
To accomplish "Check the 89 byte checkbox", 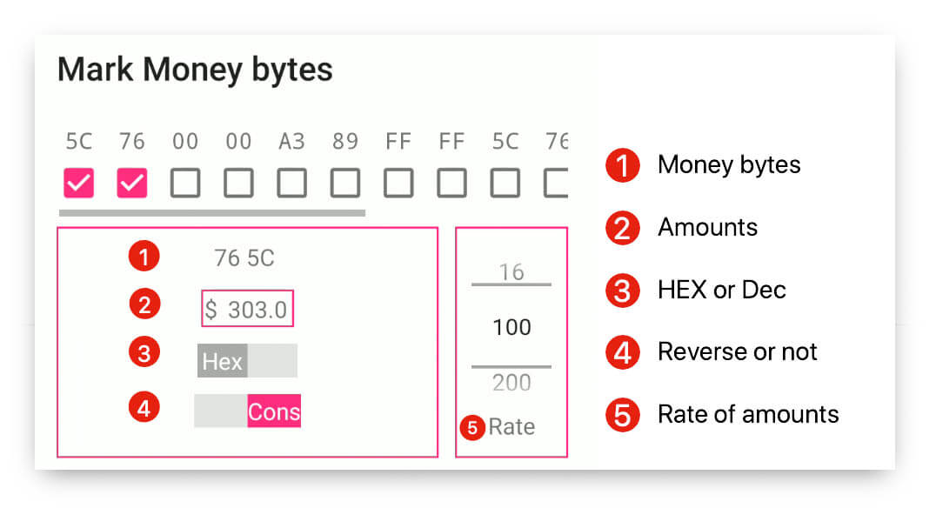I will [x=345, y=183].
